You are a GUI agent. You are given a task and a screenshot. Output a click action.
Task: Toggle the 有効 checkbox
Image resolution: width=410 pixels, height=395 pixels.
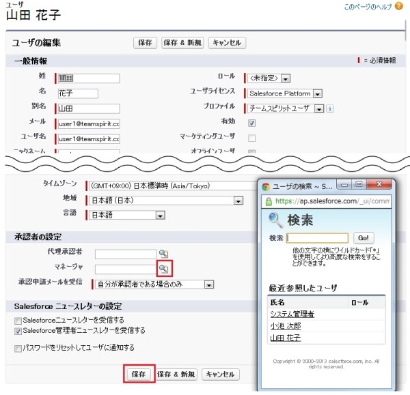click(x=251, y=123)
